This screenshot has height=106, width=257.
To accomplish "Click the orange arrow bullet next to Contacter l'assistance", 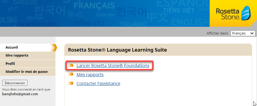I will pos(71,83).
